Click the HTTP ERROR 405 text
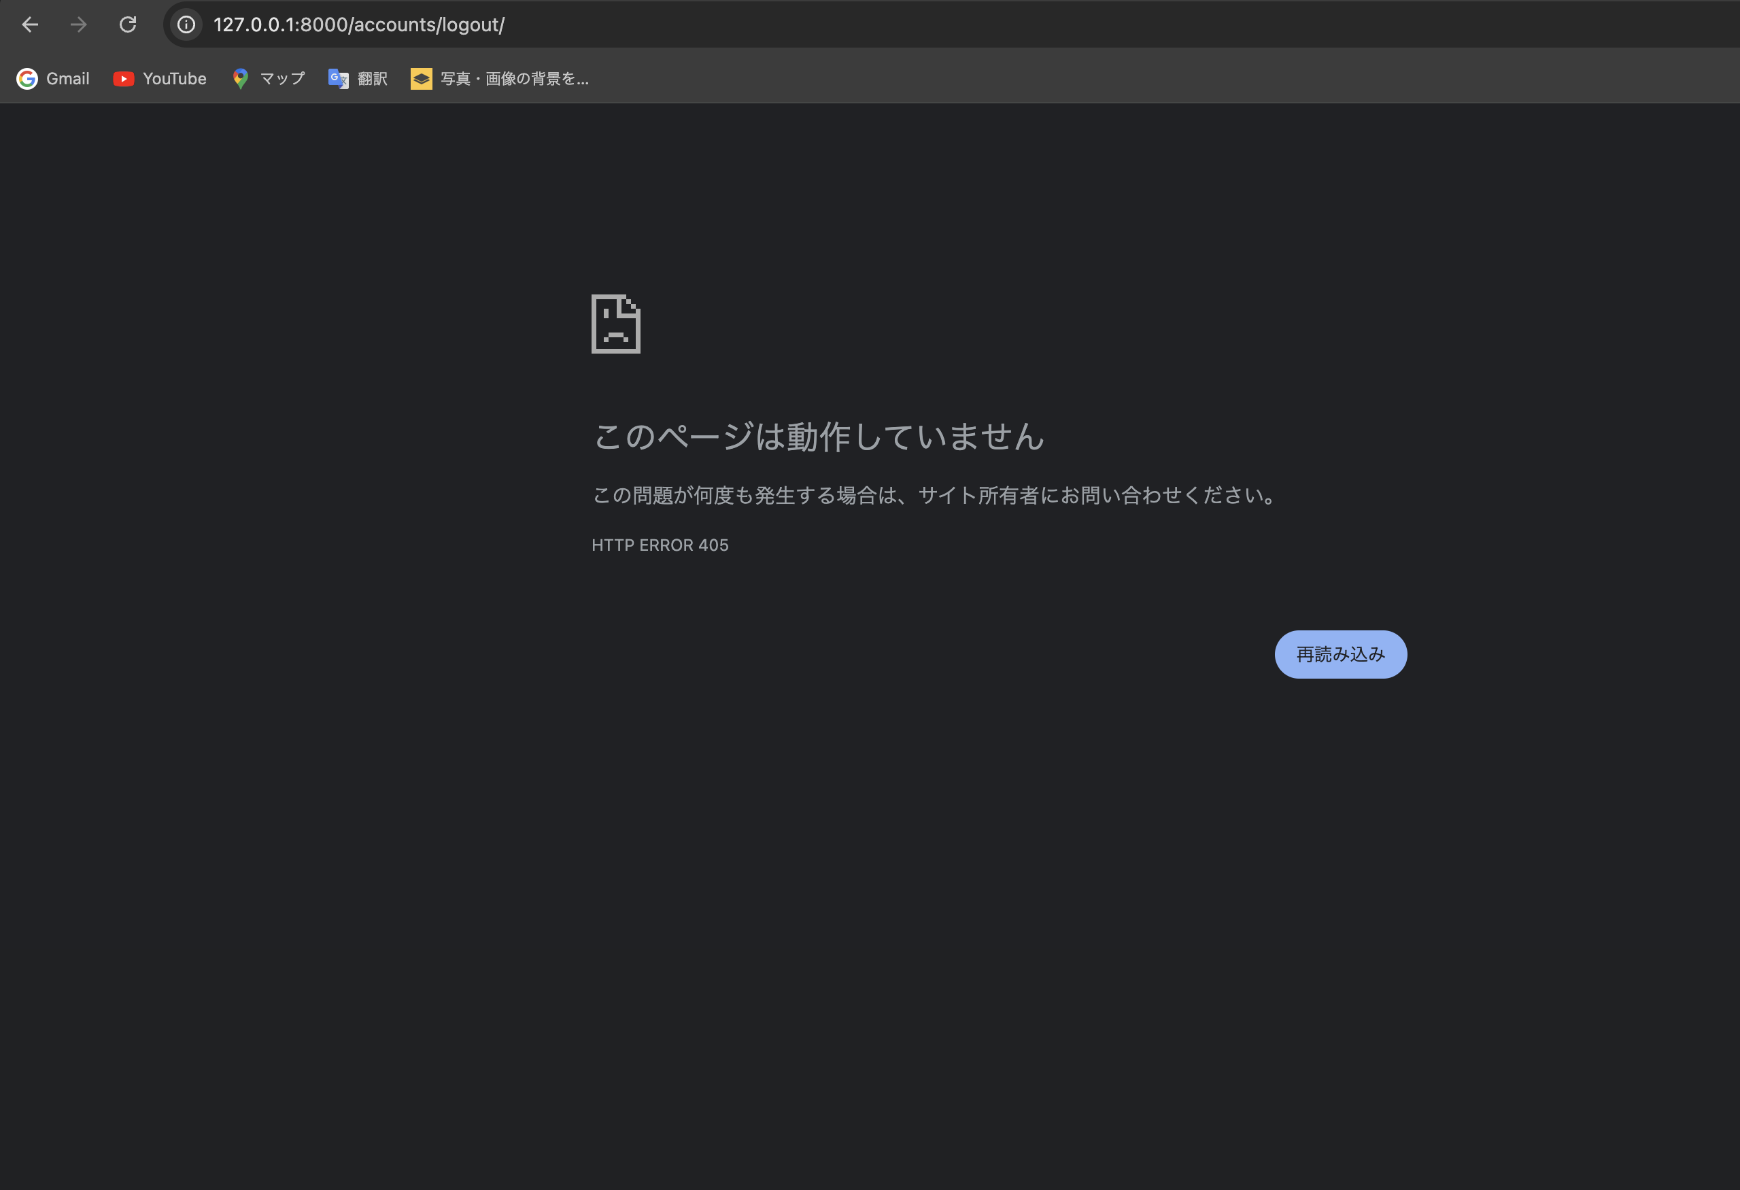1740x1190 pixels. [x=660, y=545]
